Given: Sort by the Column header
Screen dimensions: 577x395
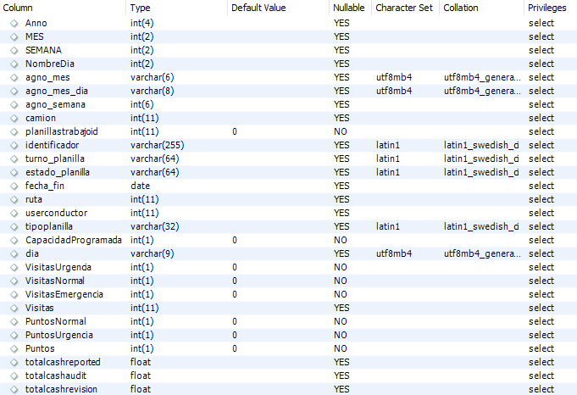Looking at the screenshot, I should [x=18, y=8].
